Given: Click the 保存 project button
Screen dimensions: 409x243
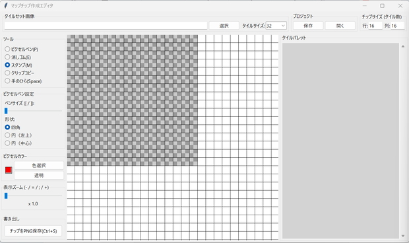Looking at the screenshot, I should click(308, 26).
